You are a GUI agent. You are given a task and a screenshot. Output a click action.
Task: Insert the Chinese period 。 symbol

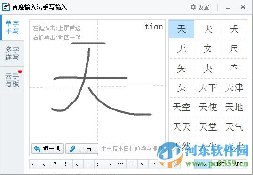tap(46, 164)
